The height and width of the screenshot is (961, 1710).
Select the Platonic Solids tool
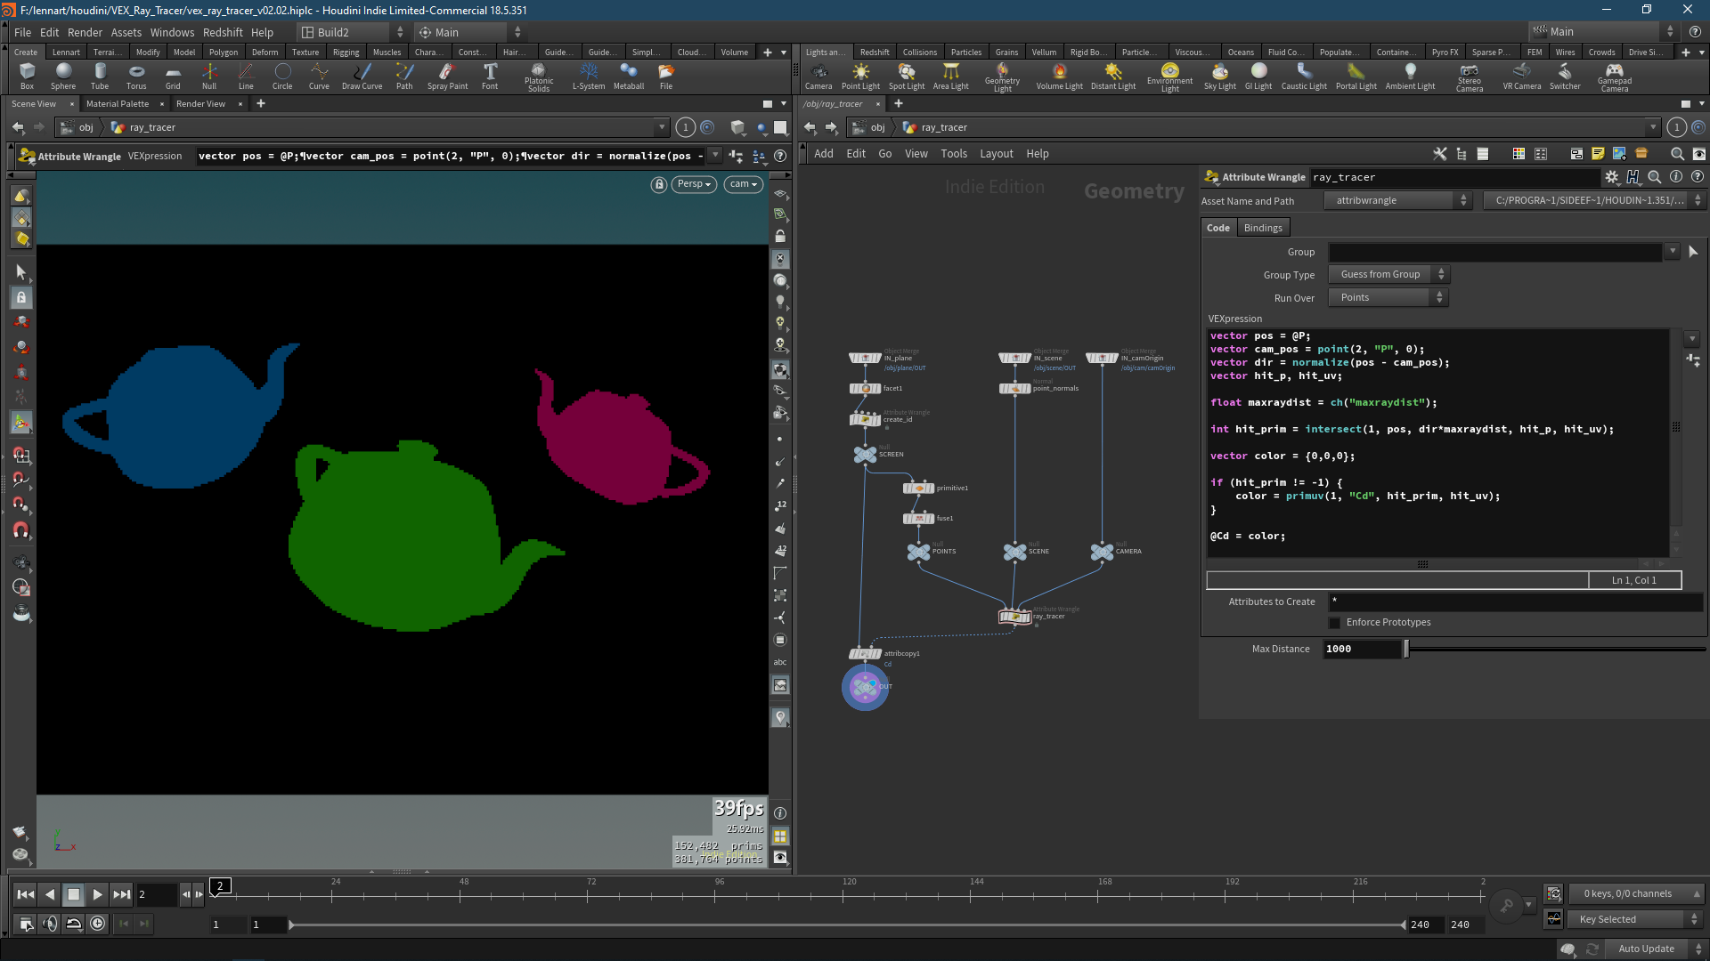click(x=539, y=77)
